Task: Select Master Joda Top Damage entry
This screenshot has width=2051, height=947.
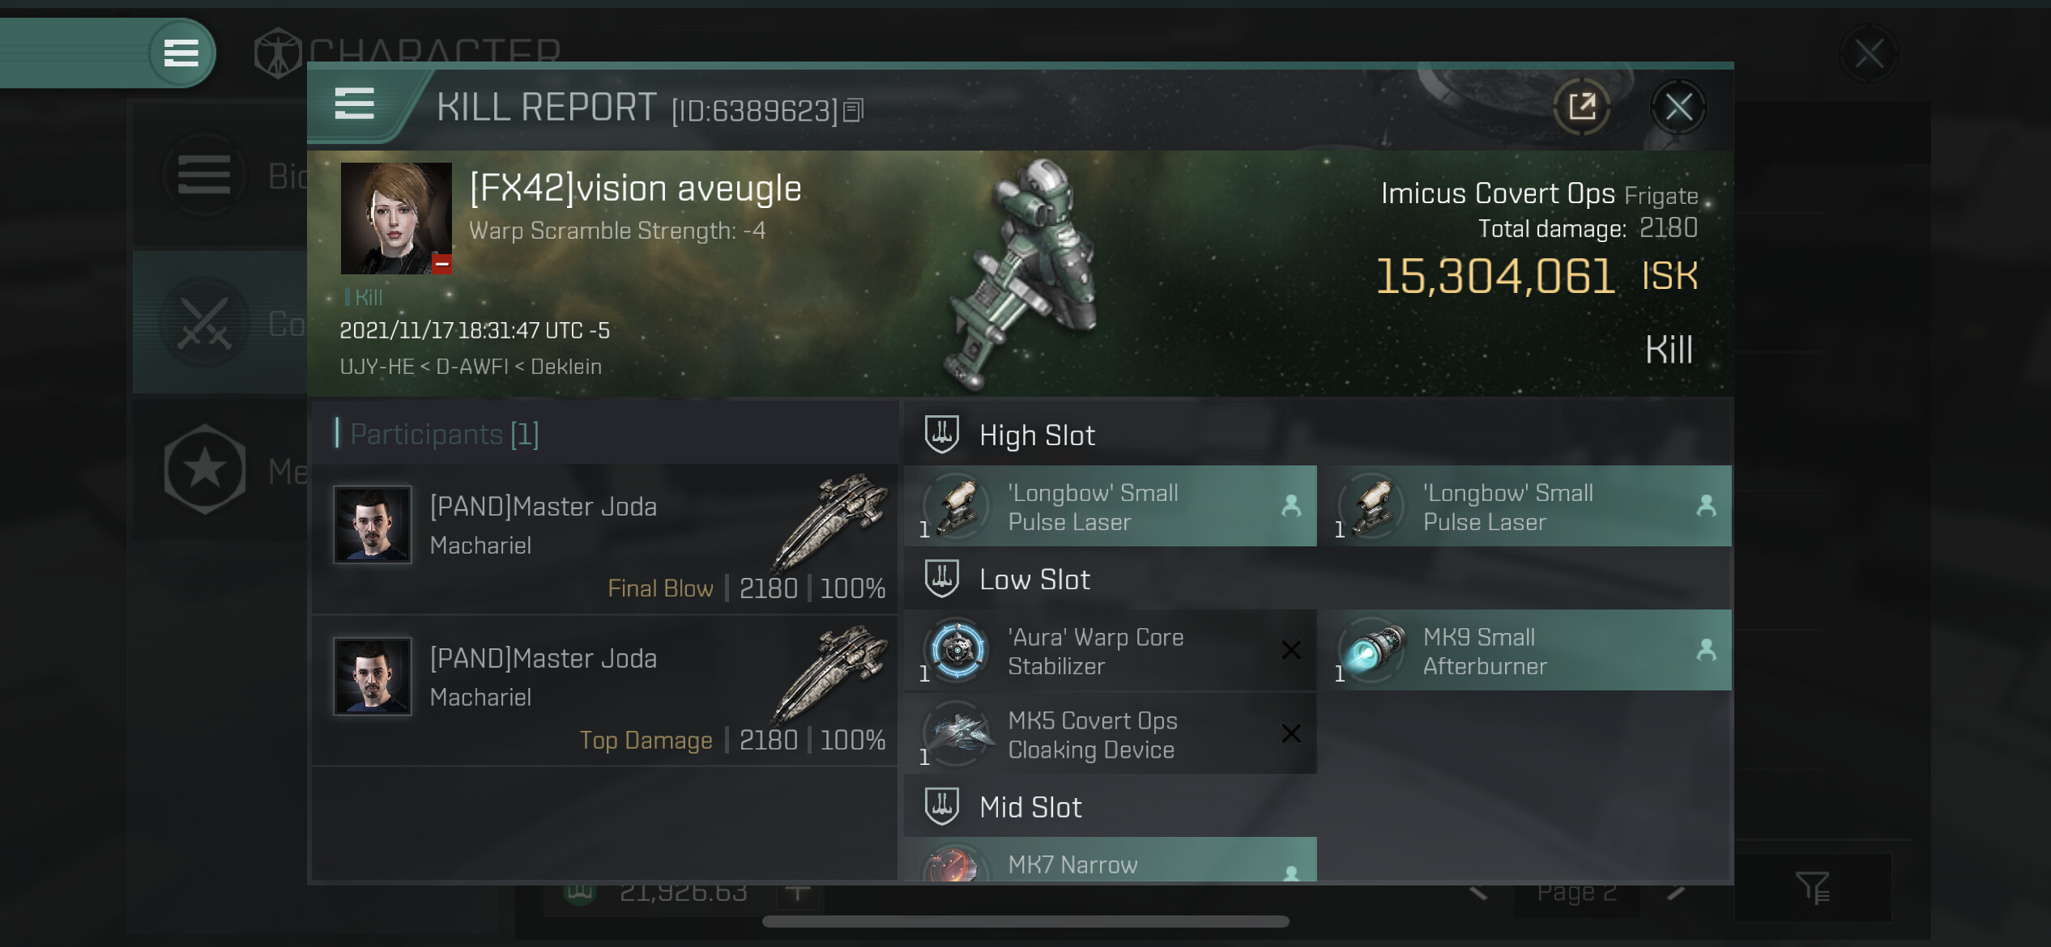Action: pos(604,690)
